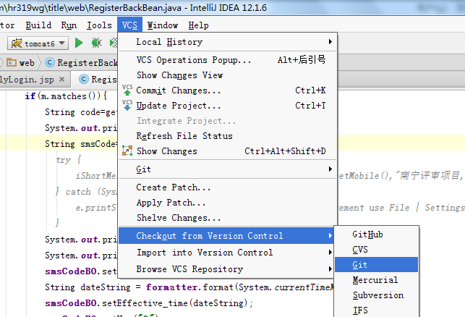This screenshot has height=317, width=465.
Task: Select Show Changes Ctrl+Alt+Shift+D menu item
Action: [227, 151]
